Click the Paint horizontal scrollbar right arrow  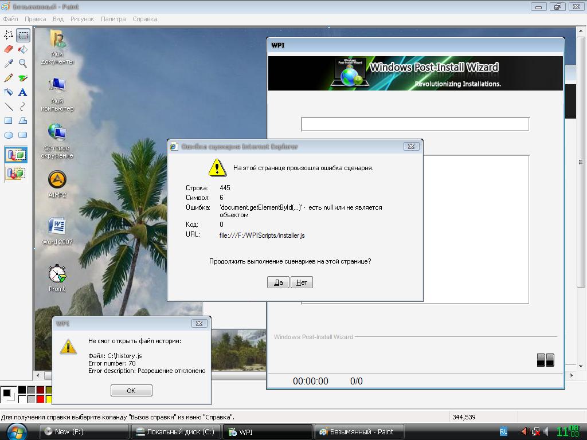[572, 375]
